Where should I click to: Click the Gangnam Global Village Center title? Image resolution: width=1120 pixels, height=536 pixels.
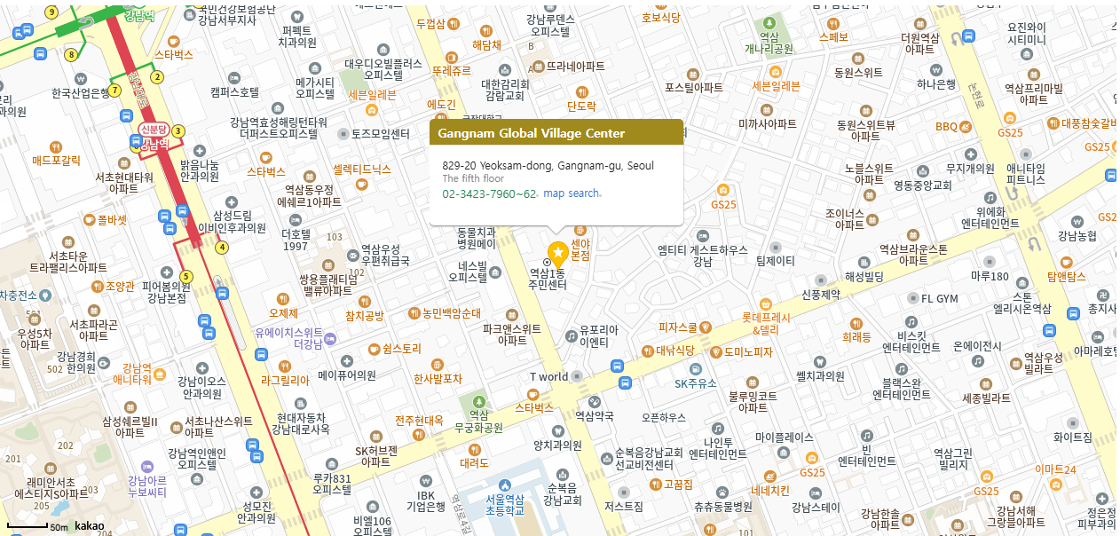tap(532, 133)
